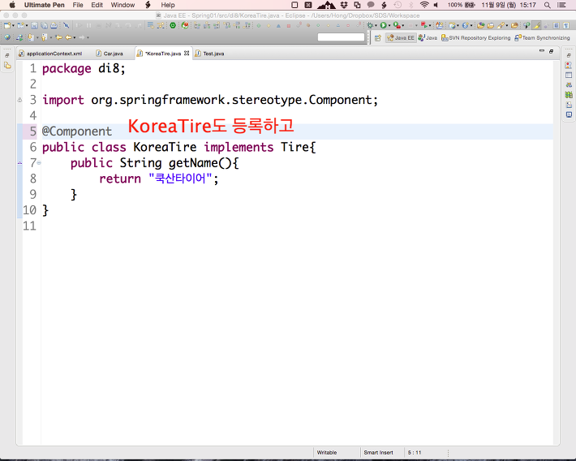Open the Debug dropdown arrow
This screenshot has width=576, height=461.
tap(376, 26)
